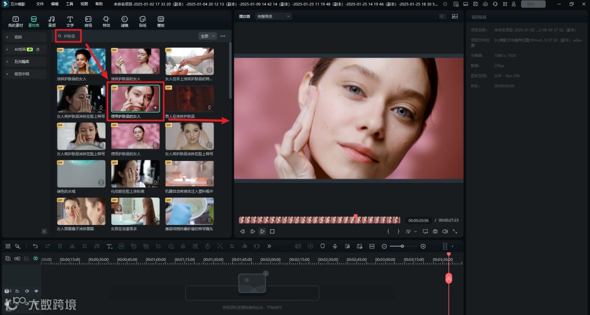Screen dimensions: 590x315
Task: Switch the player to the split compare view
Action: 442,16
